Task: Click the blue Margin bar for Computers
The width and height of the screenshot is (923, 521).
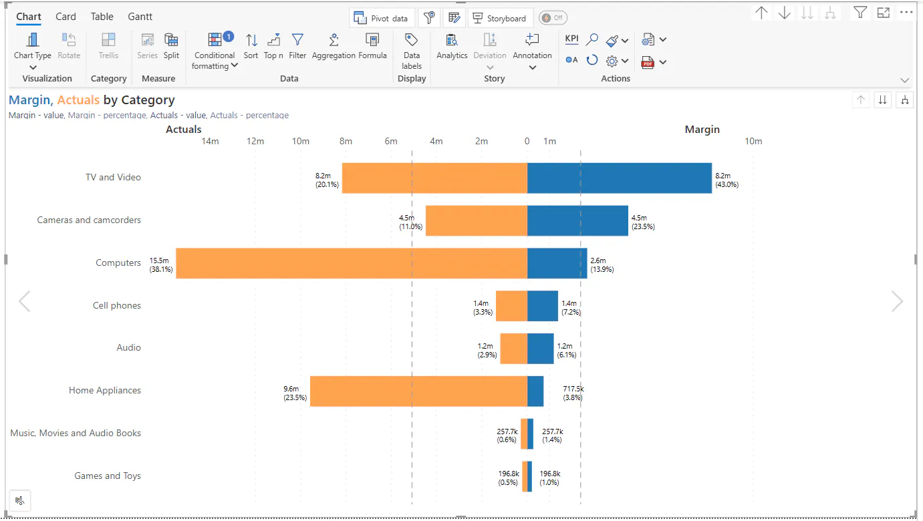Action: click(557, 263)
